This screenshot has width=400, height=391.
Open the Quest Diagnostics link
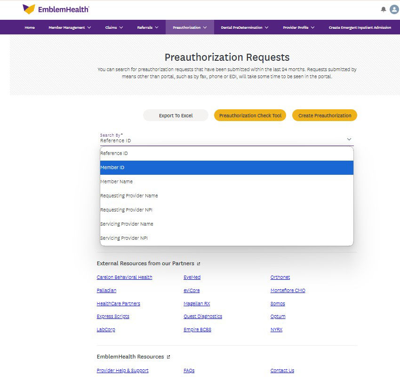click(x=203, y=317)
